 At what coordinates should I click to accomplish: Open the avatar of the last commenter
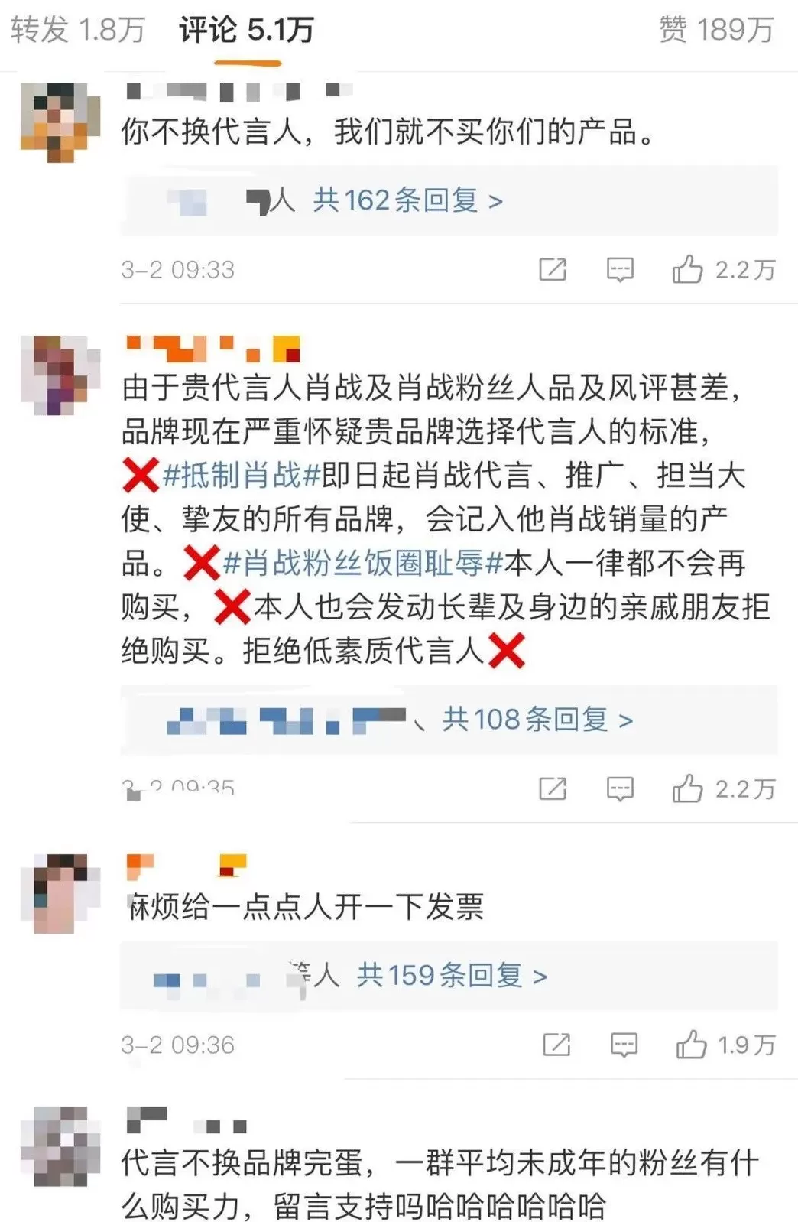tap(60, 1146)
